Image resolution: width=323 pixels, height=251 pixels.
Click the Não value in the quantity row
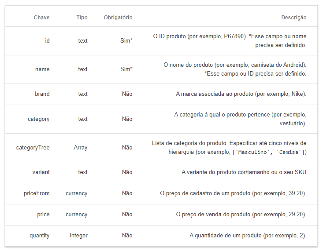tap(127, 236)
